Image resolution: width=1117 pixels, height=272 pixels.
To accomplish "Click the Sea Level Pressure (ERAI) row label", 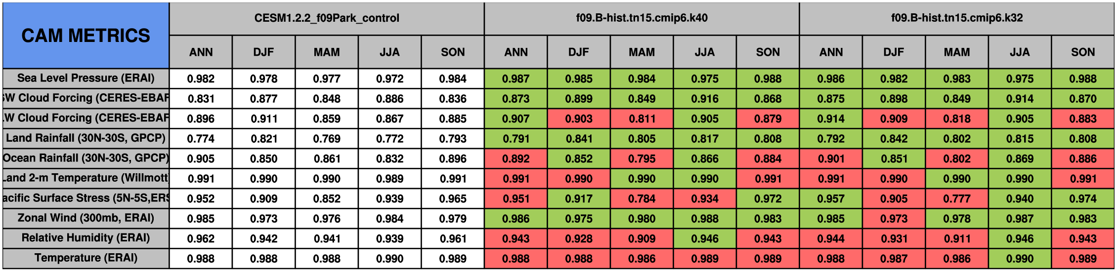I will pyautogui.click(x=86, y=78).
